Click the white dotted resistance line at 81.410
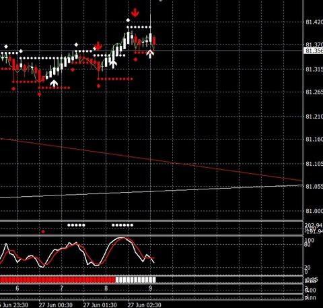 (139, 27)
